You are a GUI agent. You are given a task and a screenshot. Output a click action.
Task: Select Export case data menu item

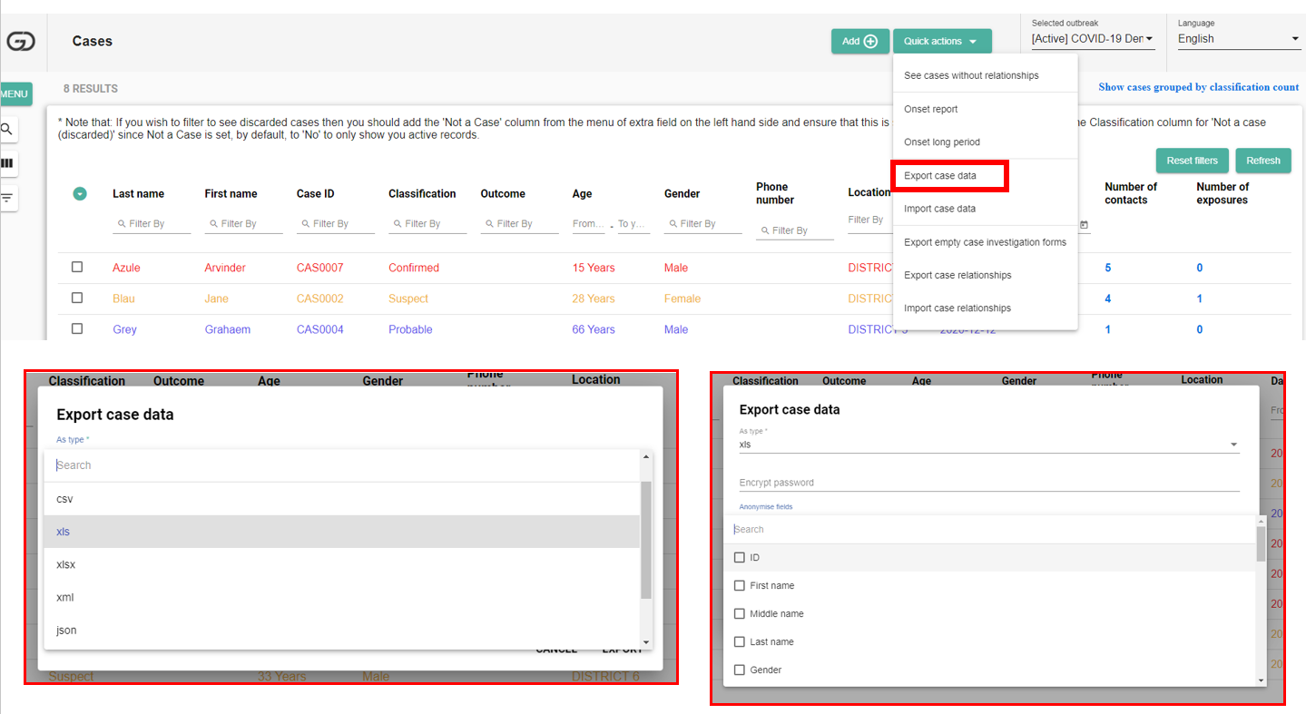[x=948, y=175]
